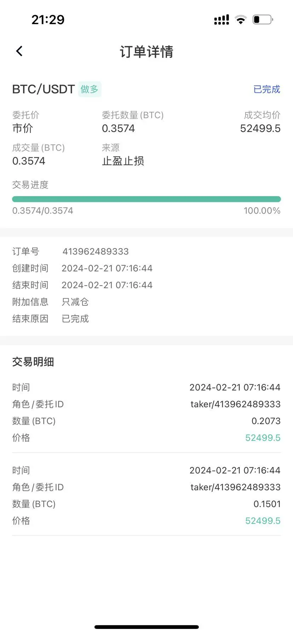Tap the cellular signal bars icon
The image size is (293, 635).
tap(222, 19)
